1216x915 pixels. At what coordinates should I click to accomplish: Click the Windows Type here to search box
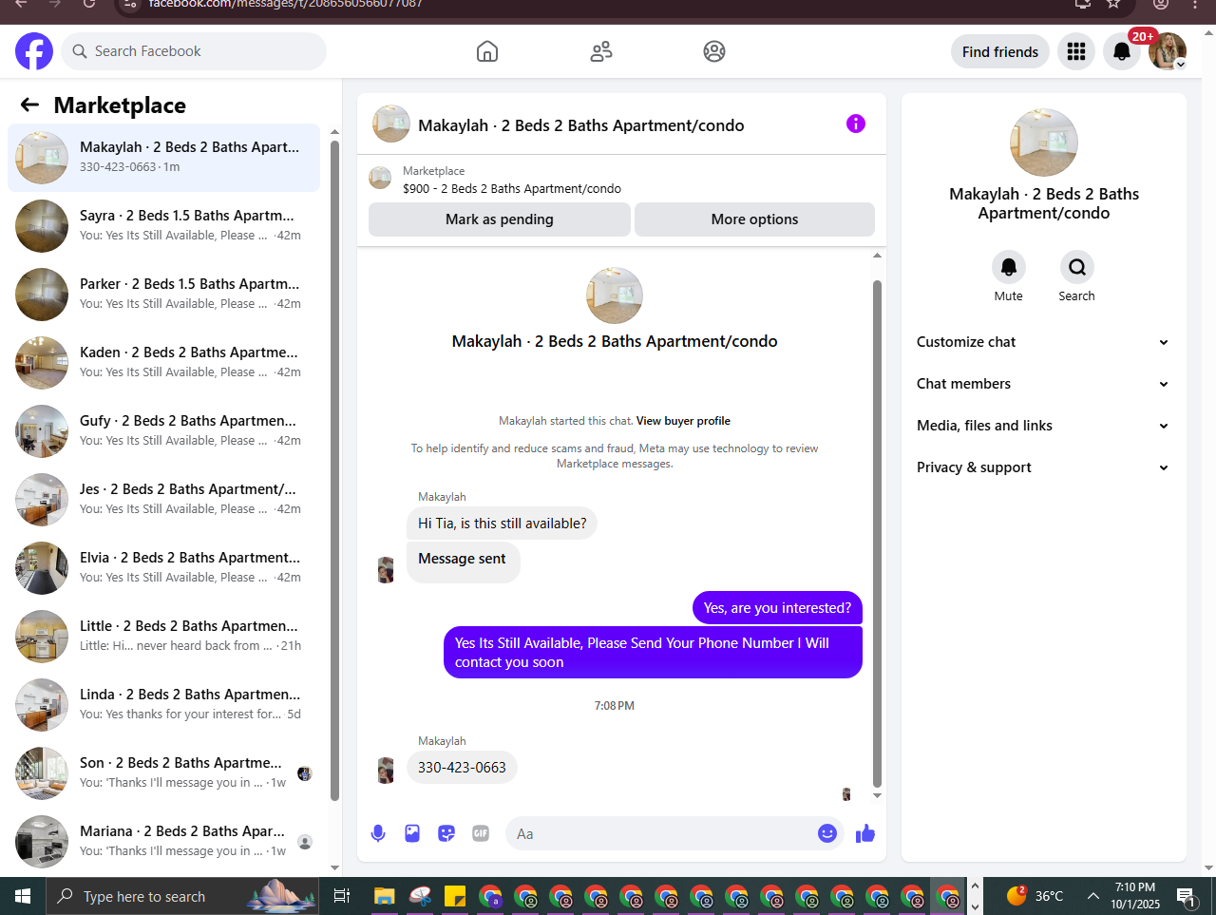(182, 896)
